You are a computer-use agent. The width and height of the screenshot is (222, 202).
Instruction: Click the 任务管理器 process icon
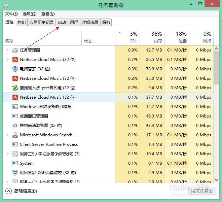15,50
